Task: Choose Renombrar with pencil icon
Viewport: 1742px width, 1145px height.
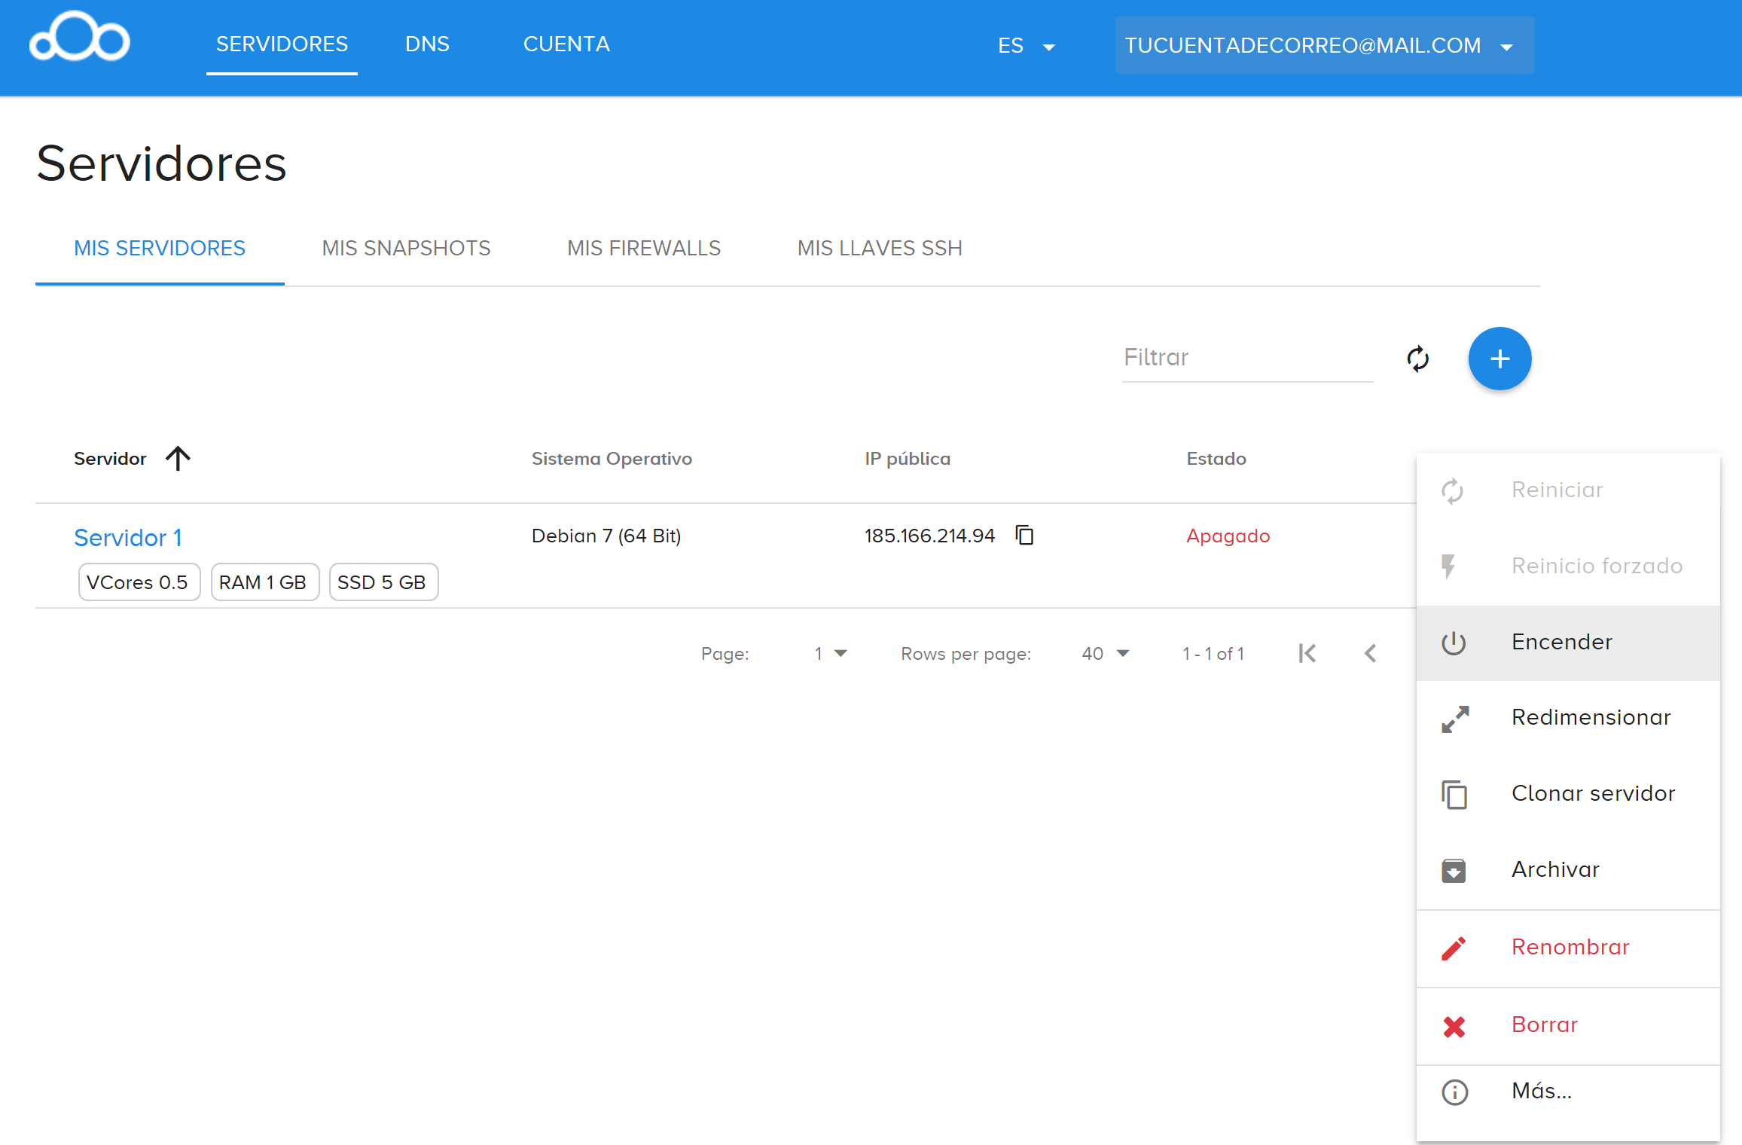Action: [1568, 948]
